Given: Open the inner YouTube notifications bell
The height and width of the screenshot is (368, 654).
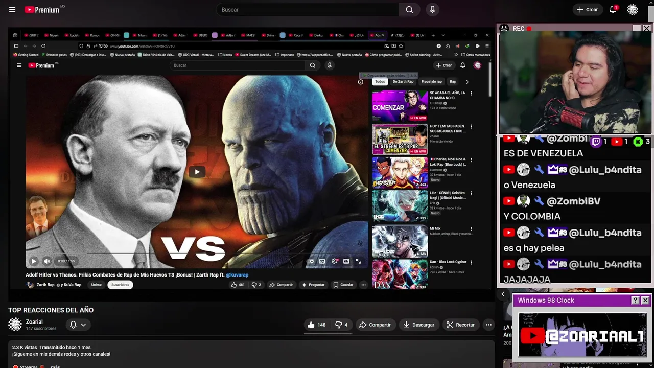Looking at the screenshot, I should click(463, 65).
